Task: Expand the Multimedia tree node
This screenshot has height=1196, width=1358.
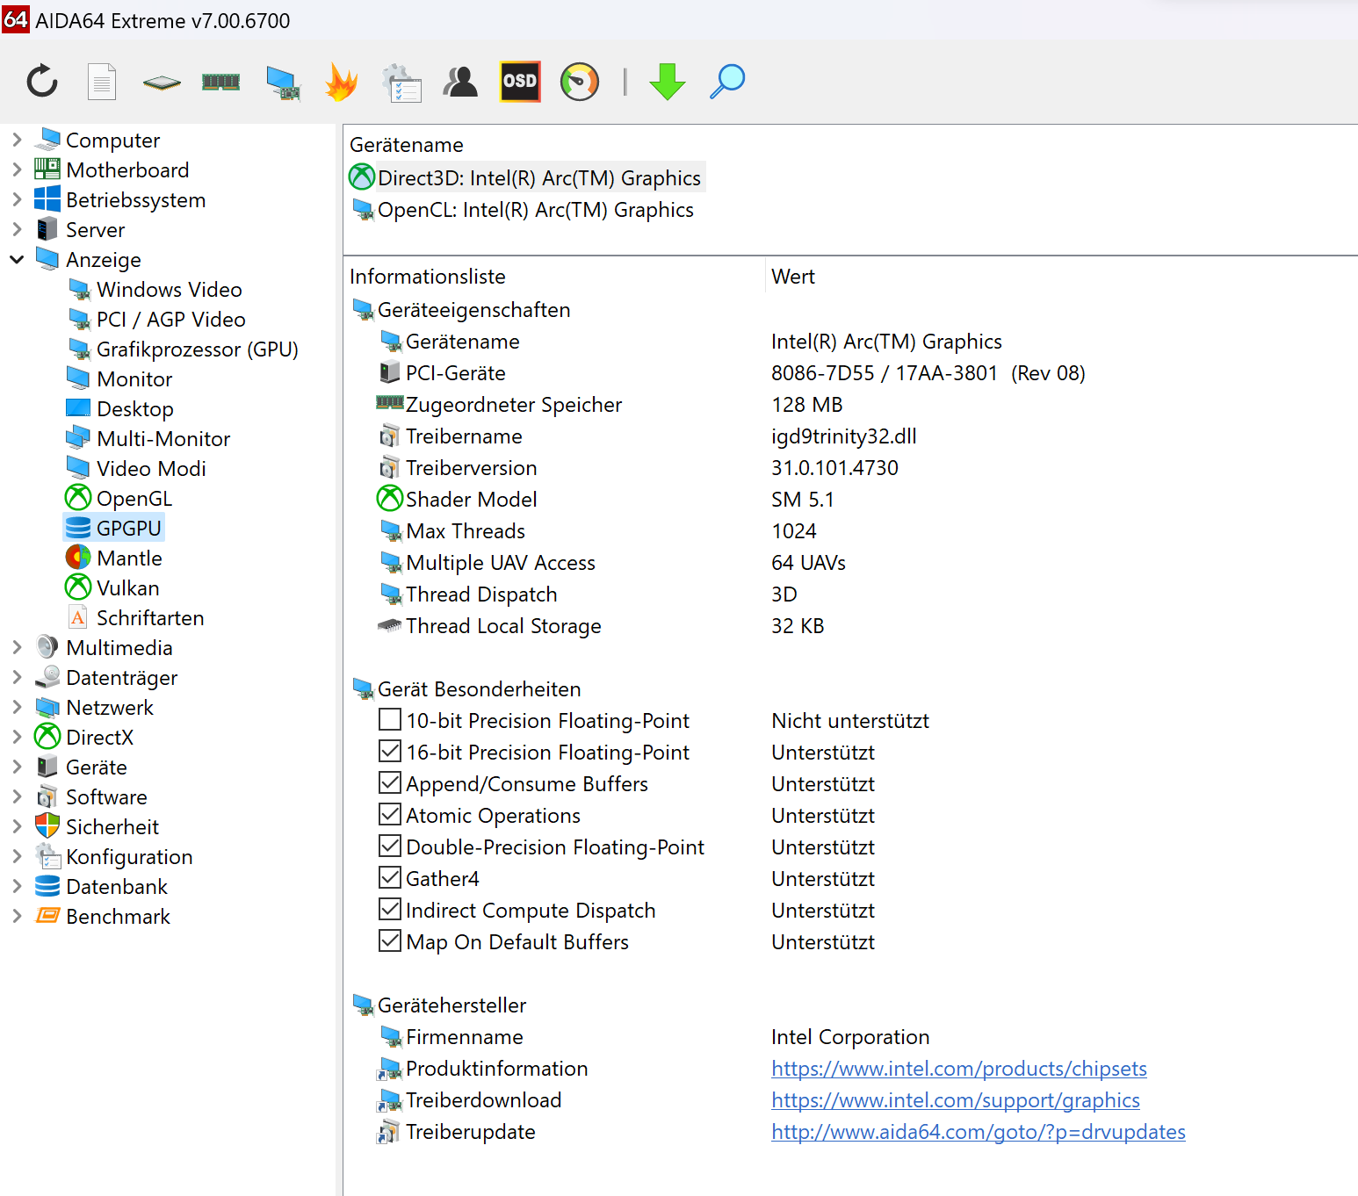Action: [17, 646]
